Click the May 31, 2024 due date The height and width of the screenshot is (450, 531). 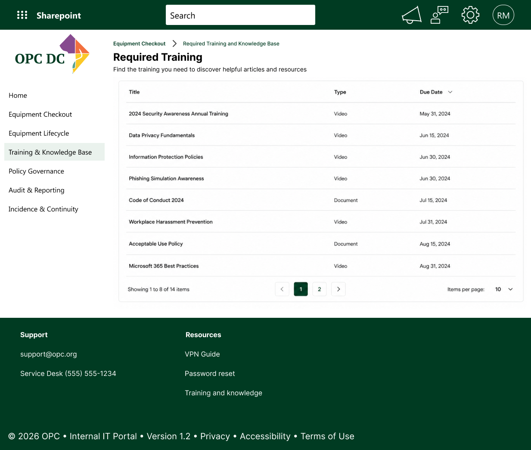435,114
